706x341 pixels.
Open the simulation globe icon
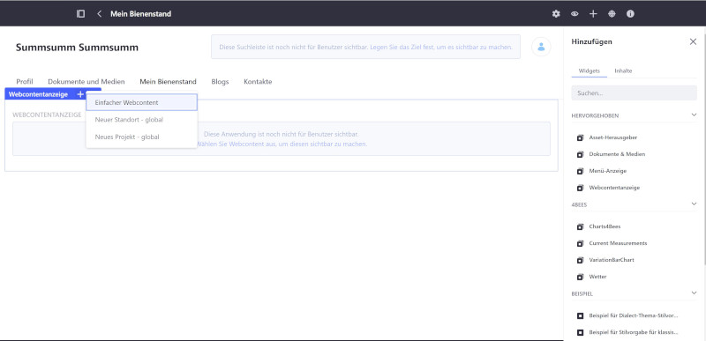point(612,14)
